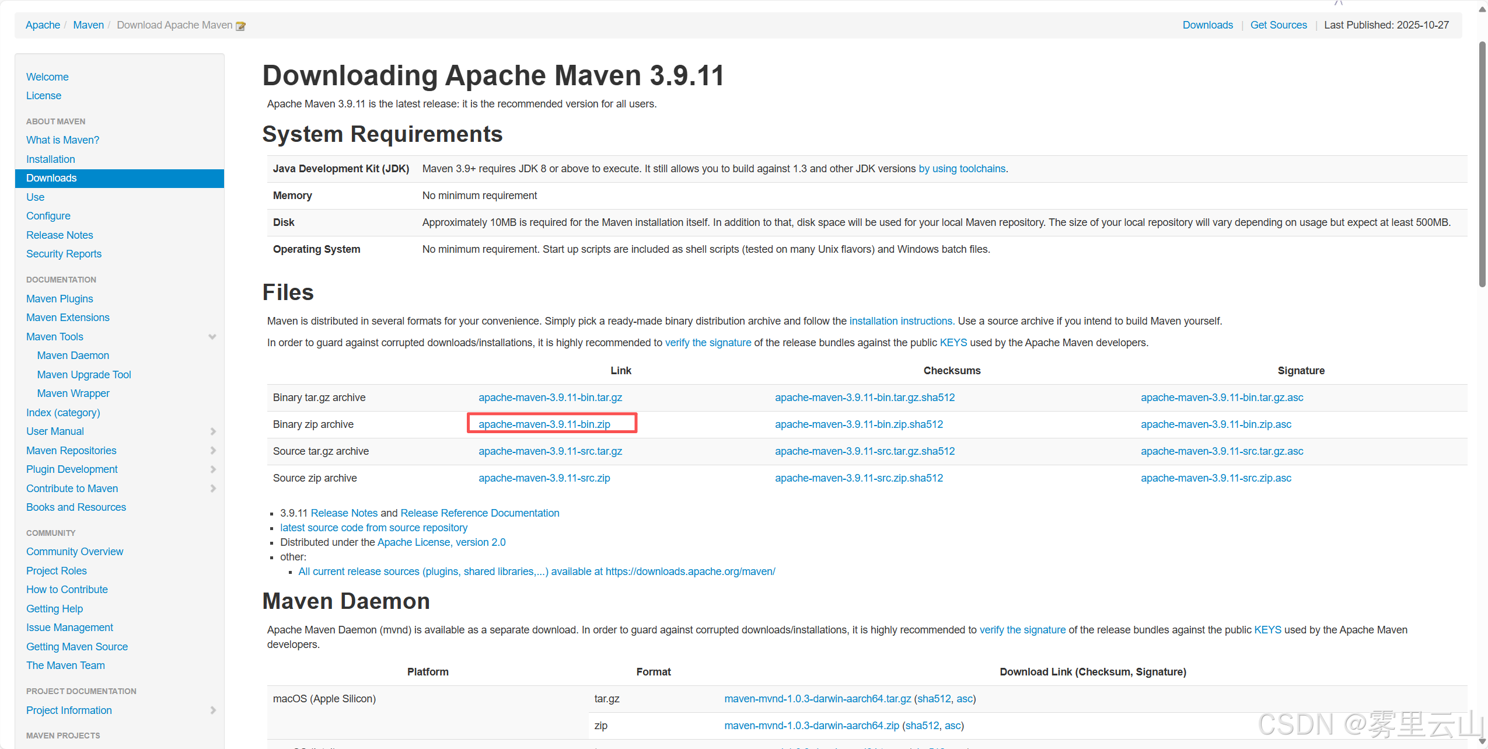Click the edit icon beside Download Apache Maven

[x=240, y=26]
